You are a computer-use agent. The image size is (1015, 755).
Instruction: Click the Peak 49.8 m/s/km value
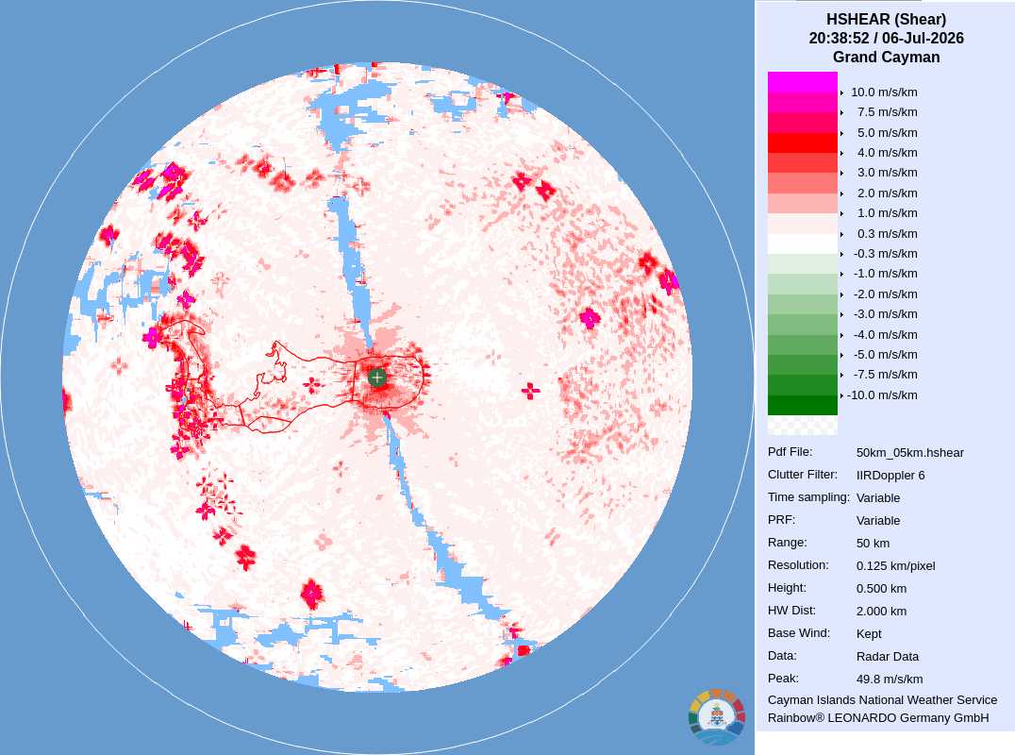890,679
